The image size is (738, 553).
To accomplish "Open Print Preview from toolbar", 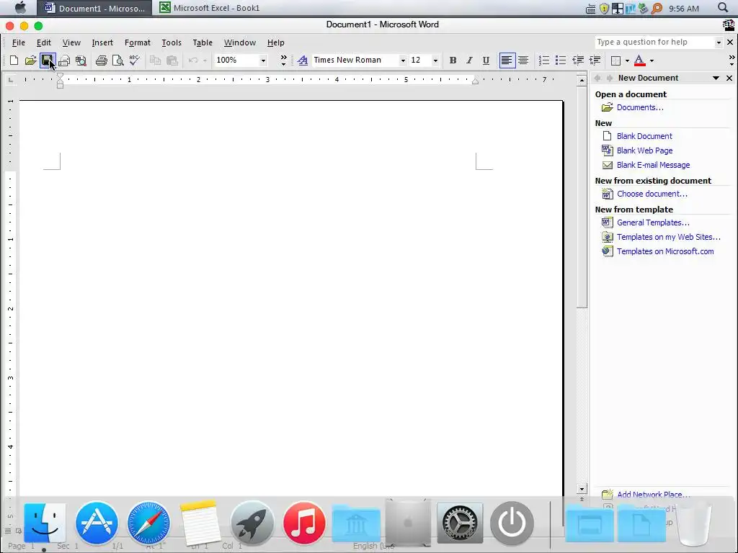I will pos(117,60).
